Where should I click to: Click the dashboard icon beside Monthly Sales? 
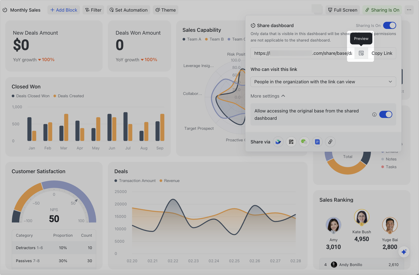[x=5, y=10]
